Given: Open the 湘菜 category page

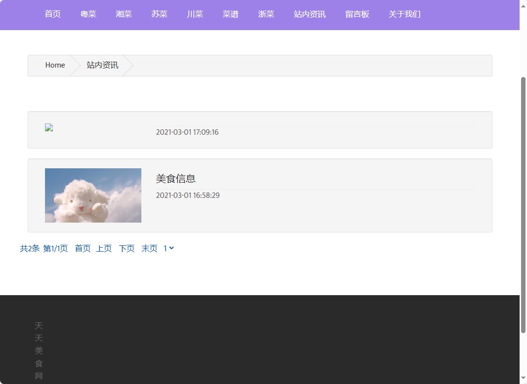Looking at the screenshot, I should [x=124, y=14].
